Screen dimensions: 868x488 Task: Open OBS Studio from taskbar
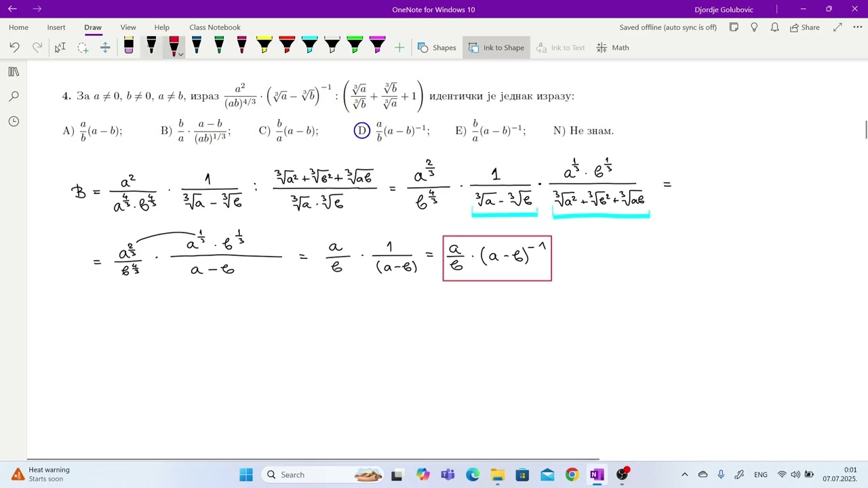tap(622, 474)
